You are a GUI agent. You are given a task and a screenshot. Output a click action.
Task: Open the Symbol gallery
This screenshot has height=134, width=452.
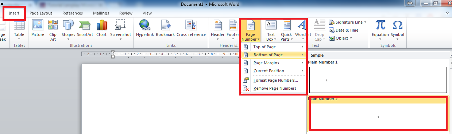[x=398, y=31]
